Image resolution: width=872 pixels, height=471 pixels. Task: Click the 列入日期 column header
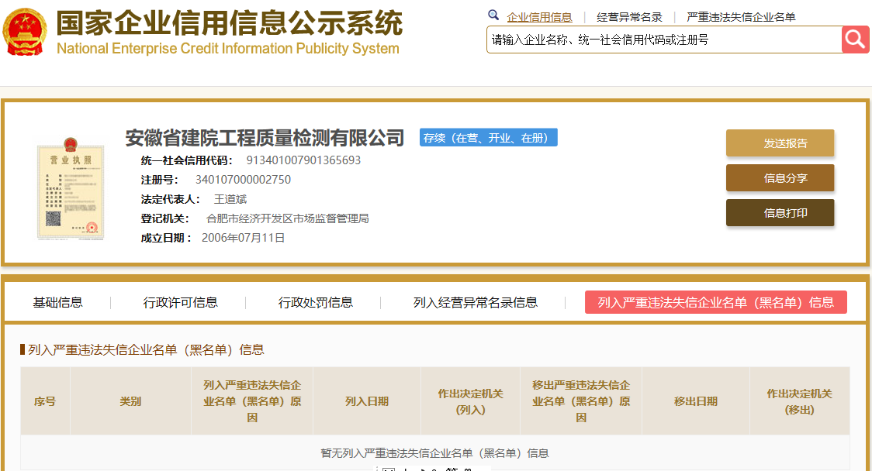(367, 401)
